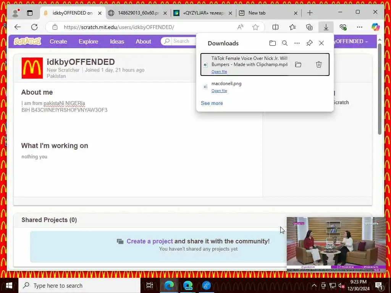Add page to favorites with star icon
391x293 pixels.
click(255, 27)
